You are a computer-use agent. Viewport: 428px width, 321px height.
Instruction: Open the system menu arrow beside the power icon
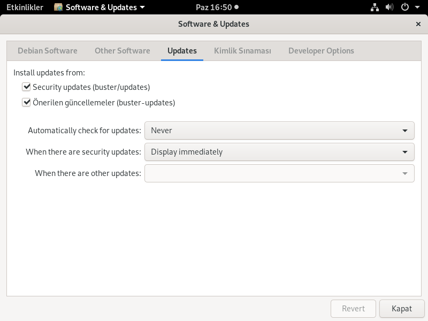(x=417, y=7)
